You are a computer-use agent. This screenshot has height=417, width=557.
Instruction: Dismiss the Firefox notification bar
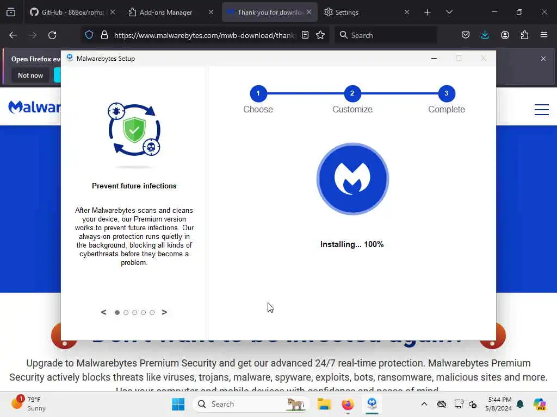click(543, 59)
